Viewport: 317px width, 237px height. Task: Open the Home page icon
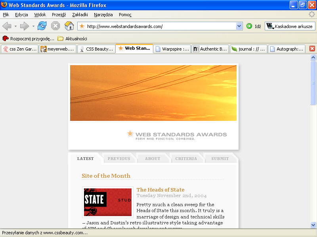coord(69,26)
